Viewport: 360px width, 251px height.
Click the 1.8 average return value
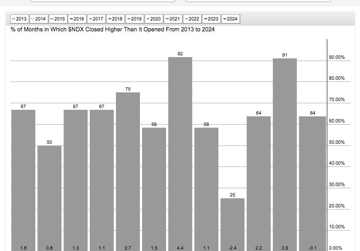23,248
